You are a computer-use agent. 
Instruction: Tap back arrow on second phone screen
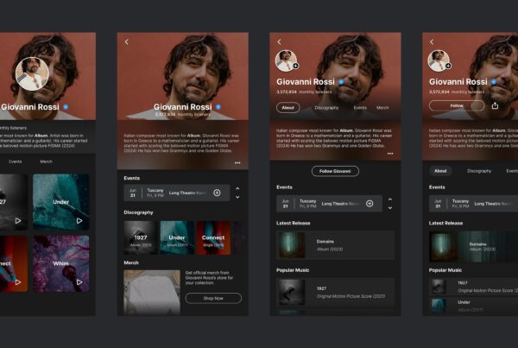point(127,41)
